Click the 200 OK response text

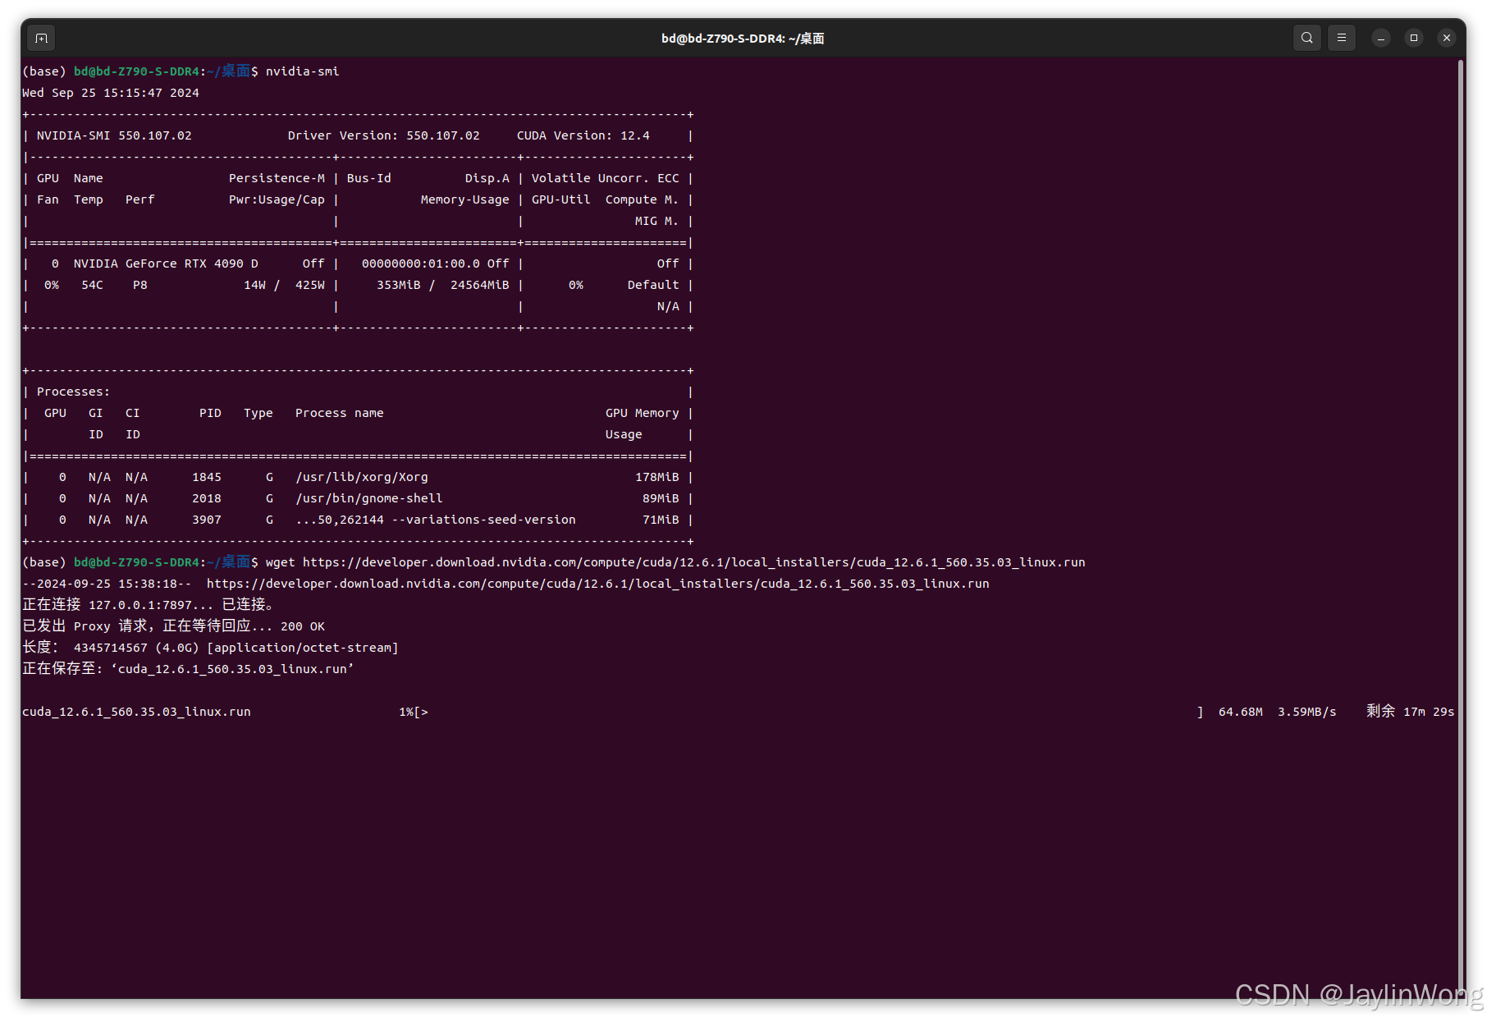tap(302, 626)
